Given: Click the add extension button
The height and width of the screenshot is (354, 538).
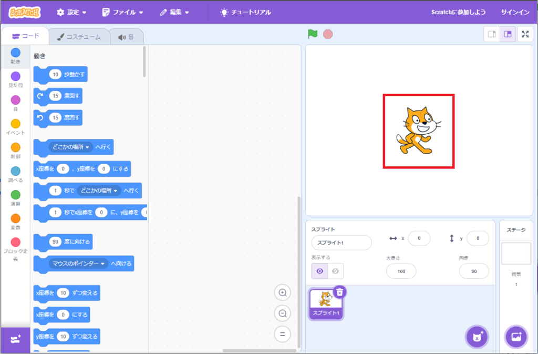Looking at the screenshot, I should [x=15, y=340].
